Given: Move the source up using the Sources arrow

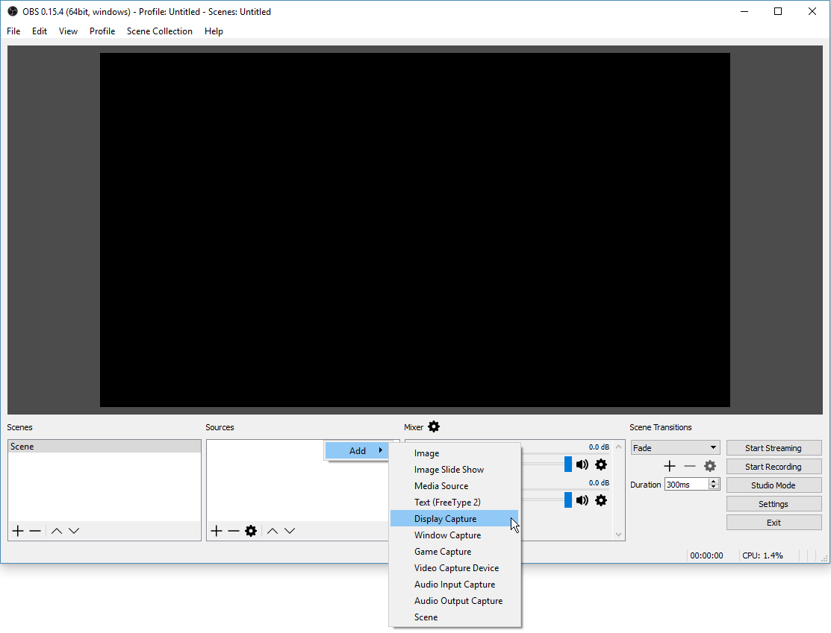Looking at the screenshot, I should [273, 531].
